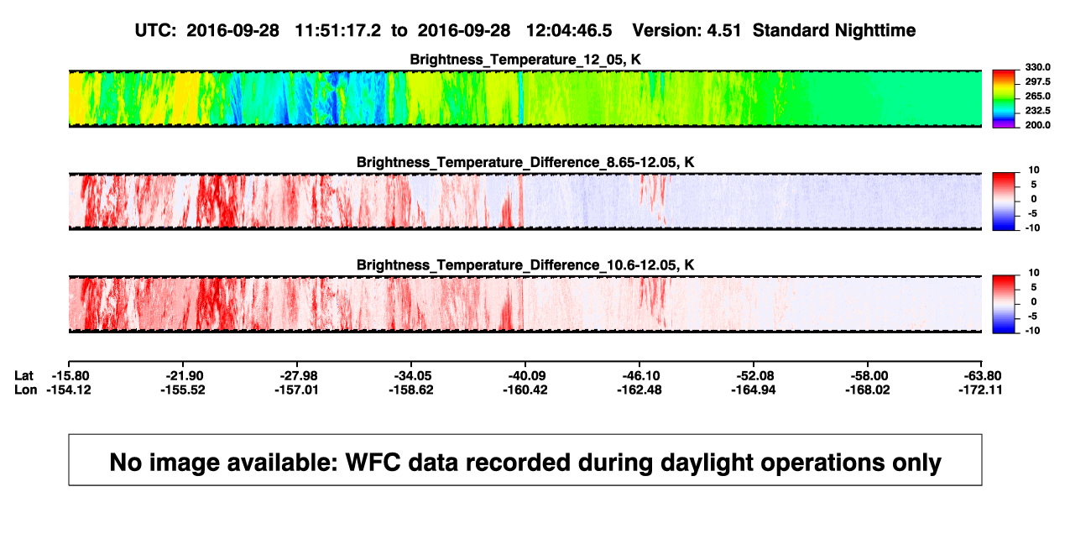The height and width of the screenshot is (560, 1091).
Task: Click the Brightness_Temperature_12_05 image strip
Action: point(525,98)
